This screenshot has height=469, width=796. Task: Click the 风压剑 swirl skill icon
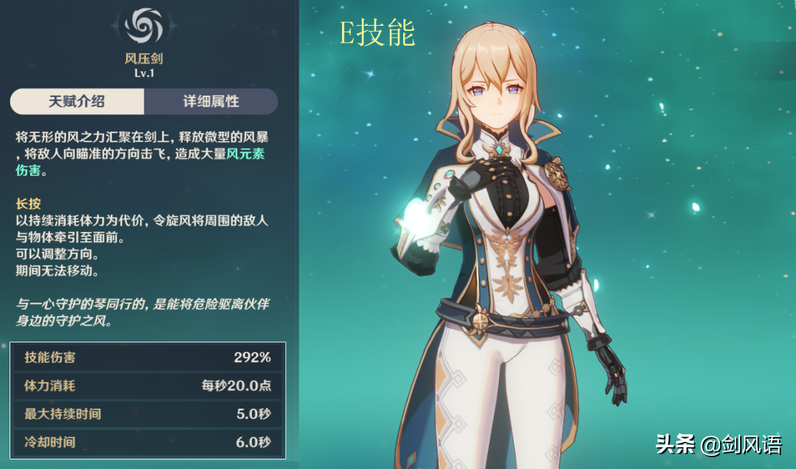144,26
